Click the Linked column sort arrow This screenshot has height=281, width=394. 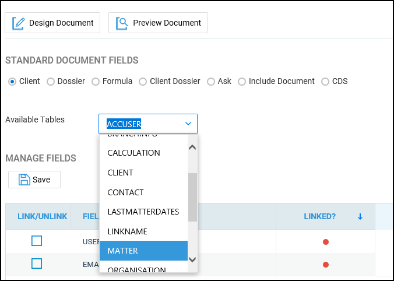point(360,216)
